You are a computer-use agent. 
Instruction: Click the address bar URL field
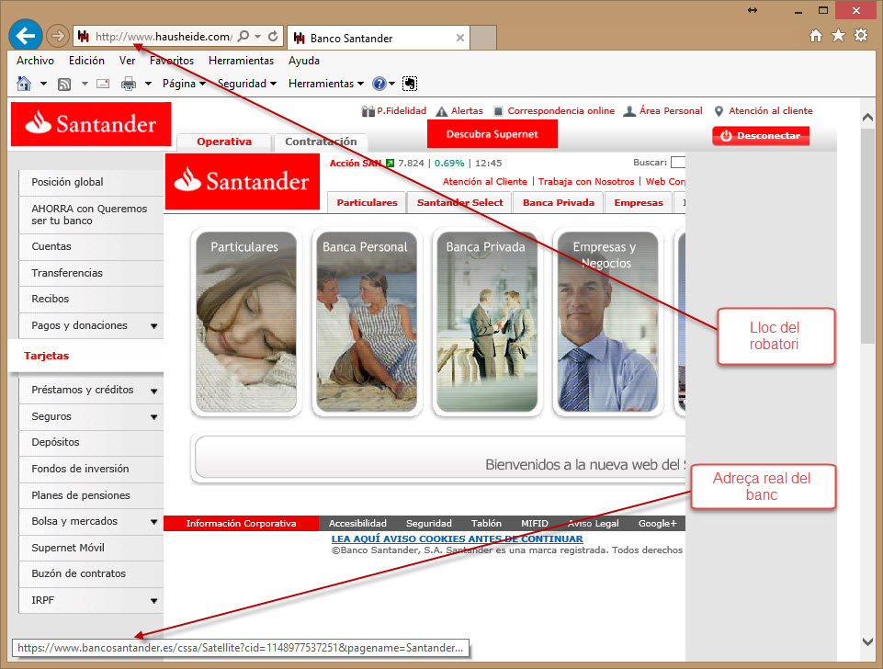pyautogui.click(x=164, y=37)
